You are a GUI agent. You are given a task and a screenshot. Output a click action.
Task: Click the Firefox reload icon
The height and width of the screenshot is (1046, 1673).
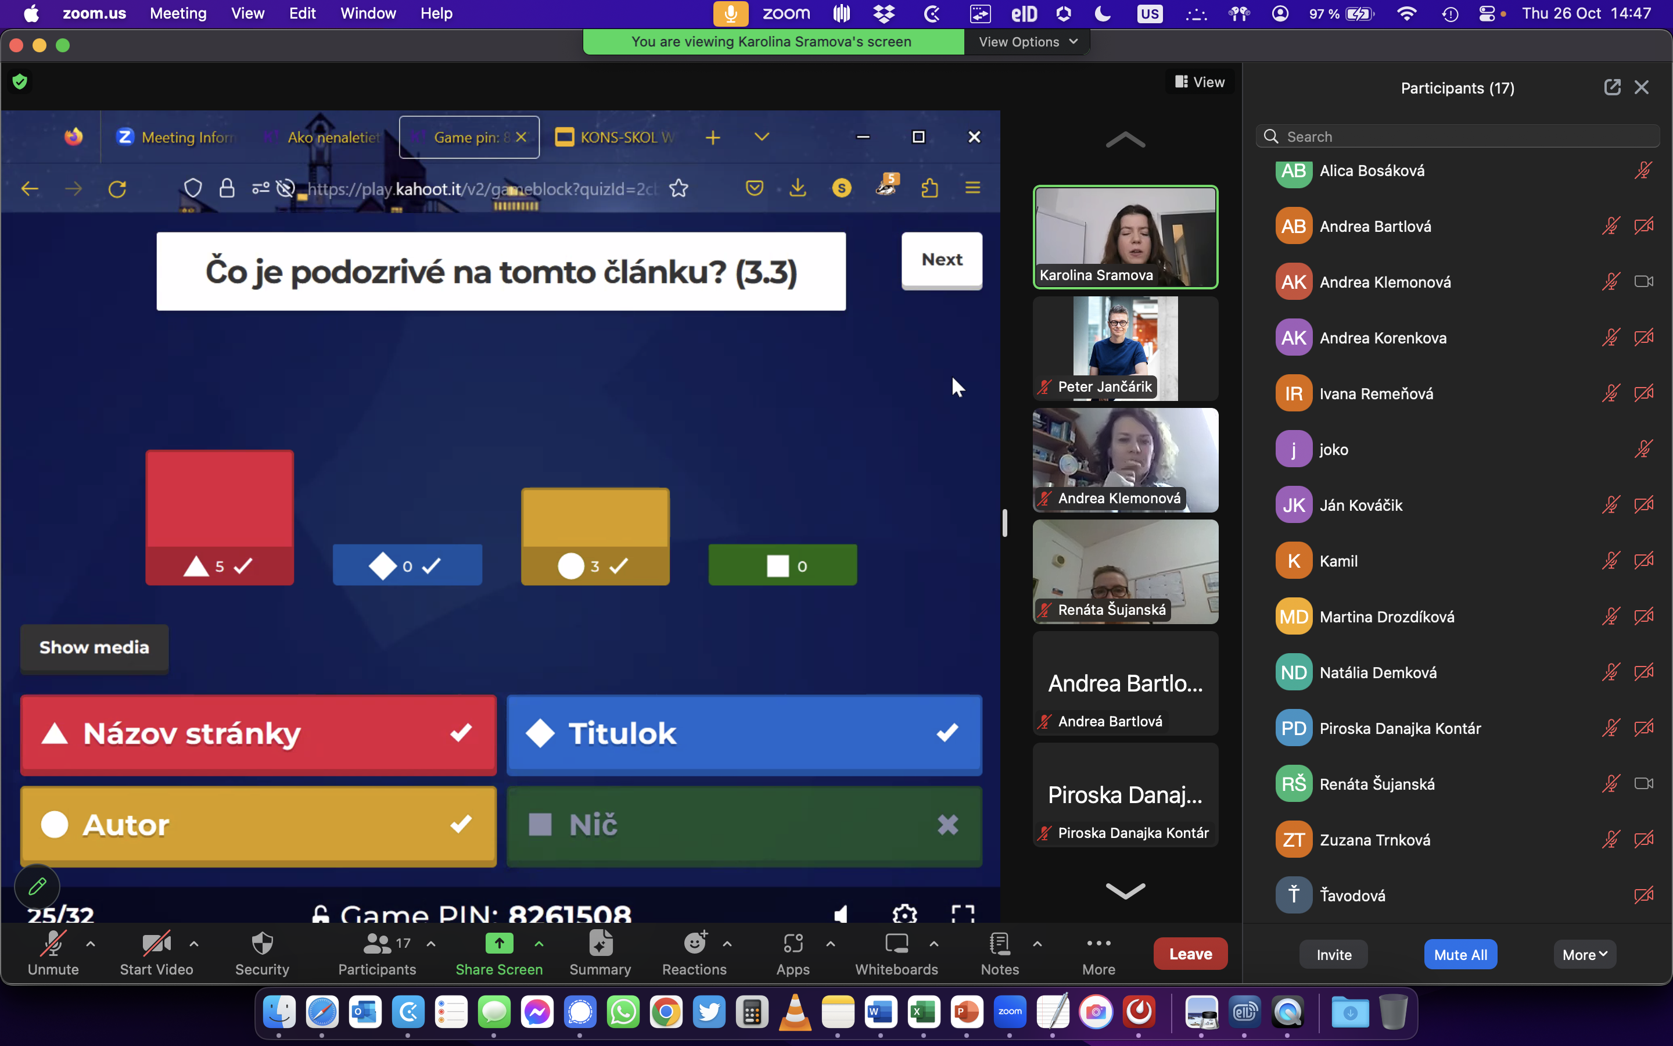pos(117,188)
